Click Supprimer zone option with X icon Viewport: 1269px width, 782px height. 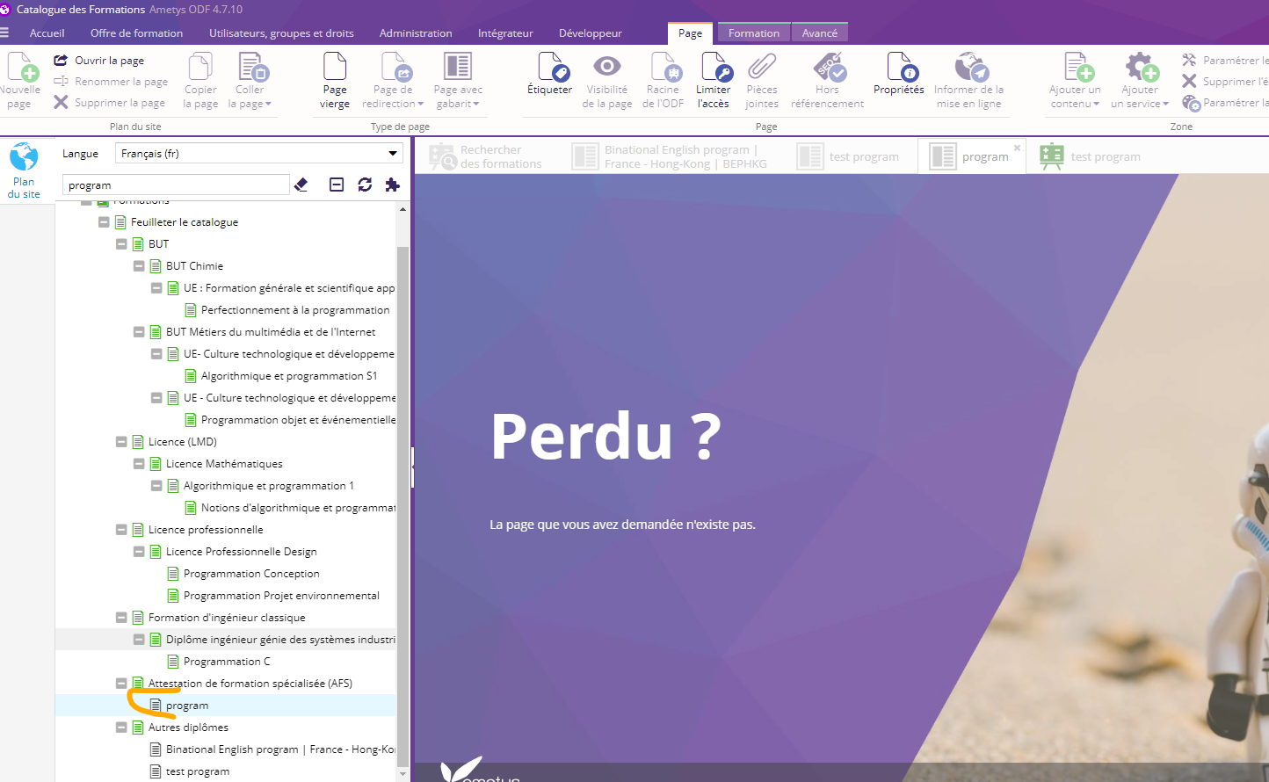1225,82
